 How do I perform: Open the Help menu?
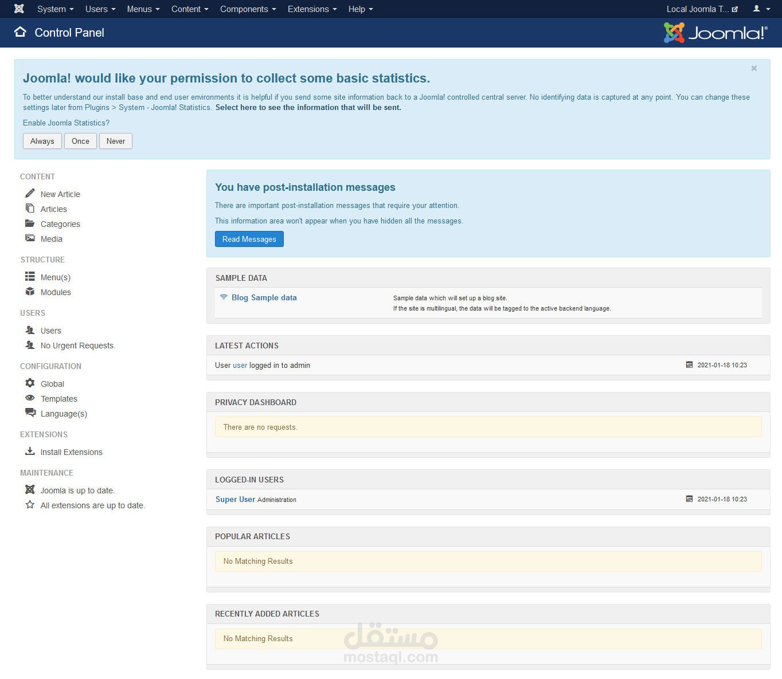(361, 9)
